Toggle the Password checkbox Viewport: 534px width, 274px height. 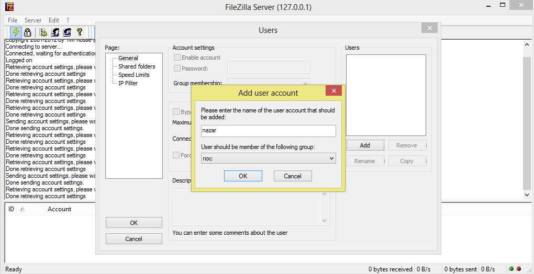[x=177, y=68]
